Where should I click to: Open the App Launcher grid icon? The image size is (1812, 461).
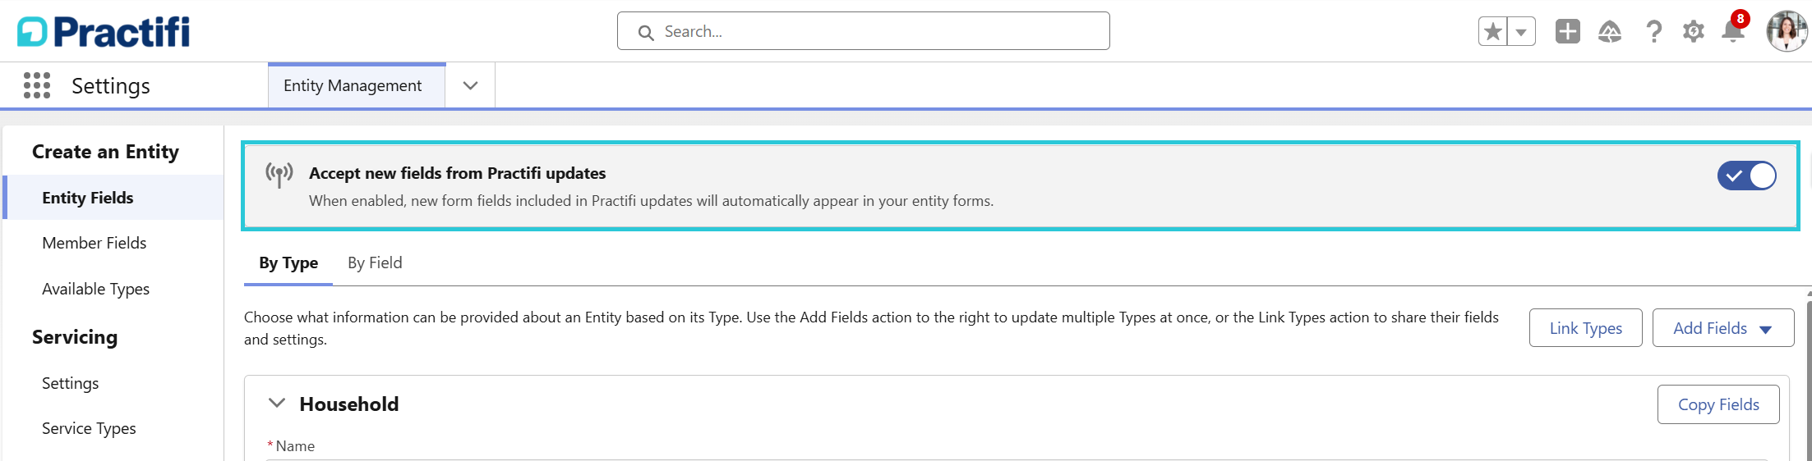pyautogui.click(x=37, y=85)
